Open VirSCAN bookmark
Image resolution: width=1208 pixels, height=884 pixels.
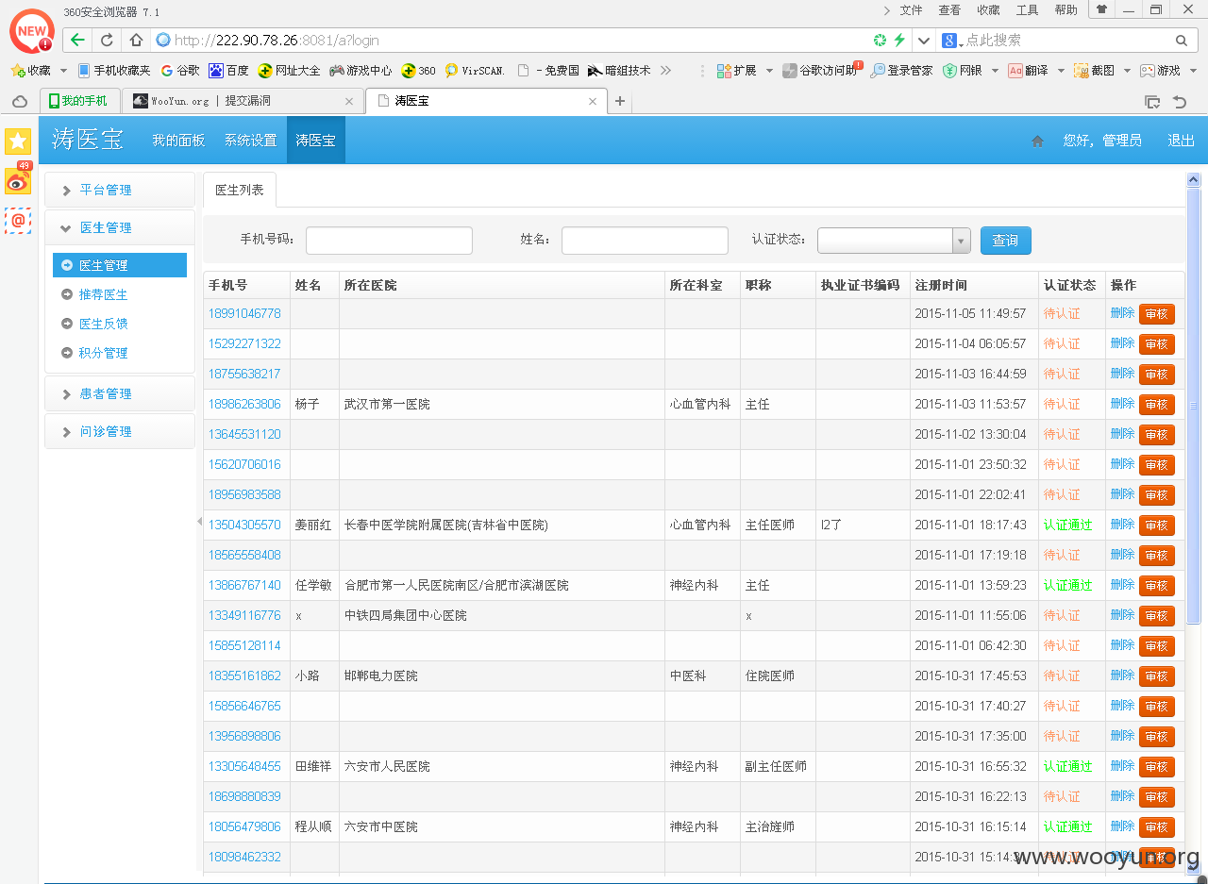475,71
